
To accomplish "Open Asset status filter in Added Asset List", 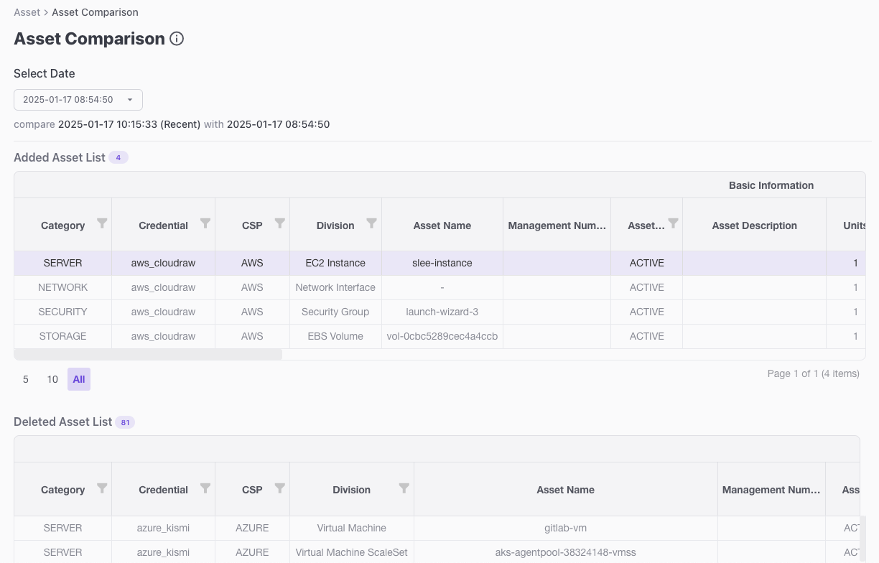I will (x=673, y=223).
